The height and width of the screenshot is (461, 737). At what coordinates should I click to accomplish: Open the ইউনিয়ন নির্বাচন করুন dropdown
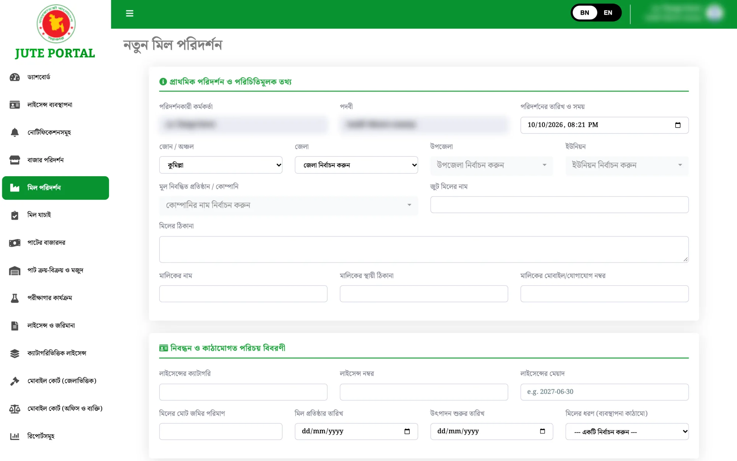pos(627,165)
